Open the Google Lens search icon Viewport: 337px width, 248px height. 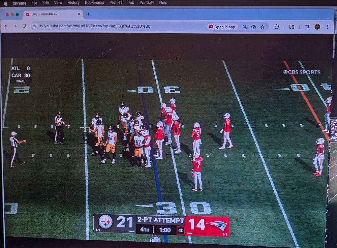(x=292, y=27)
